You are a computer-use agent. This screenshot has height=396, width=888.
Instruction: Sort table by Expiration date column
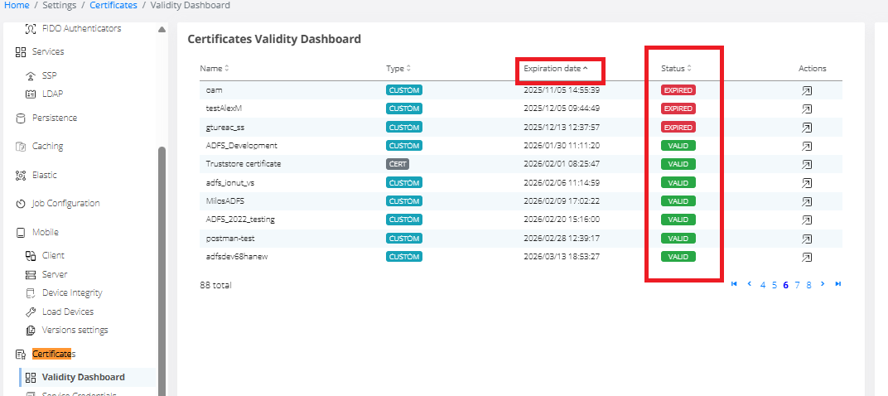click(x=556, y=69)
